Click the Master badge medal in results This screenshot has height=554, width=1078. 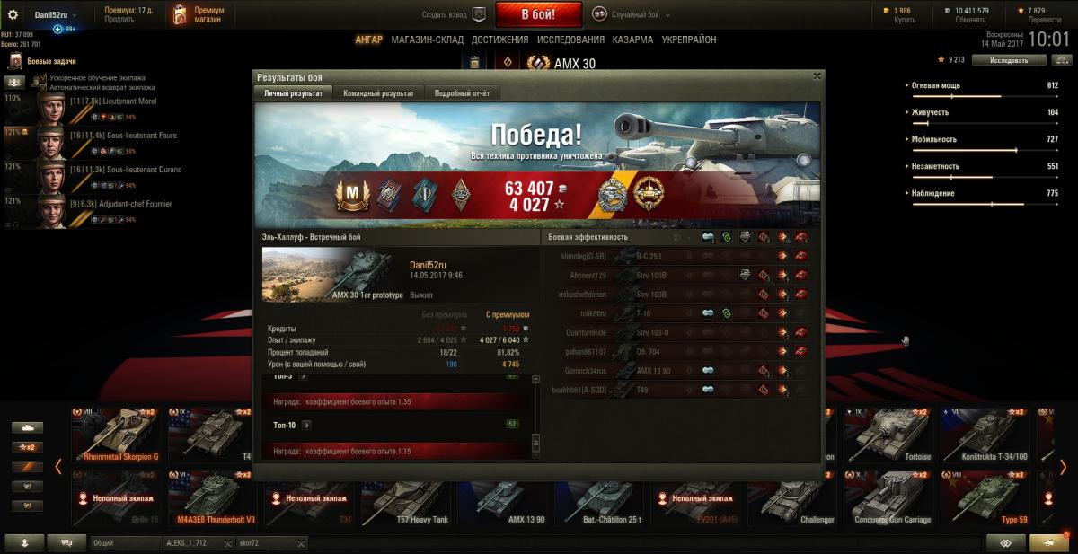(353, 194)
